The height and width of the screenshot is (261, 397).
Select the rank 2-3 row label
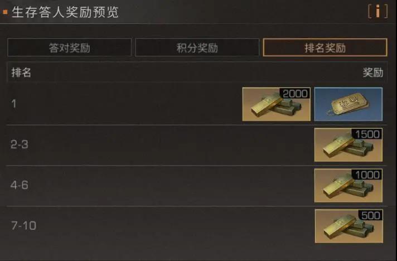click(x=20, y=144)
